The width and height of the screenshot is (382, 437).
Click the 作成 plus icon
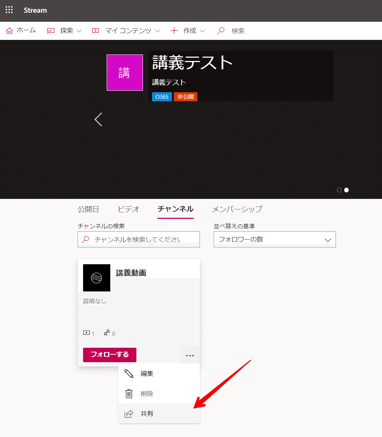(x=174, y=31)
